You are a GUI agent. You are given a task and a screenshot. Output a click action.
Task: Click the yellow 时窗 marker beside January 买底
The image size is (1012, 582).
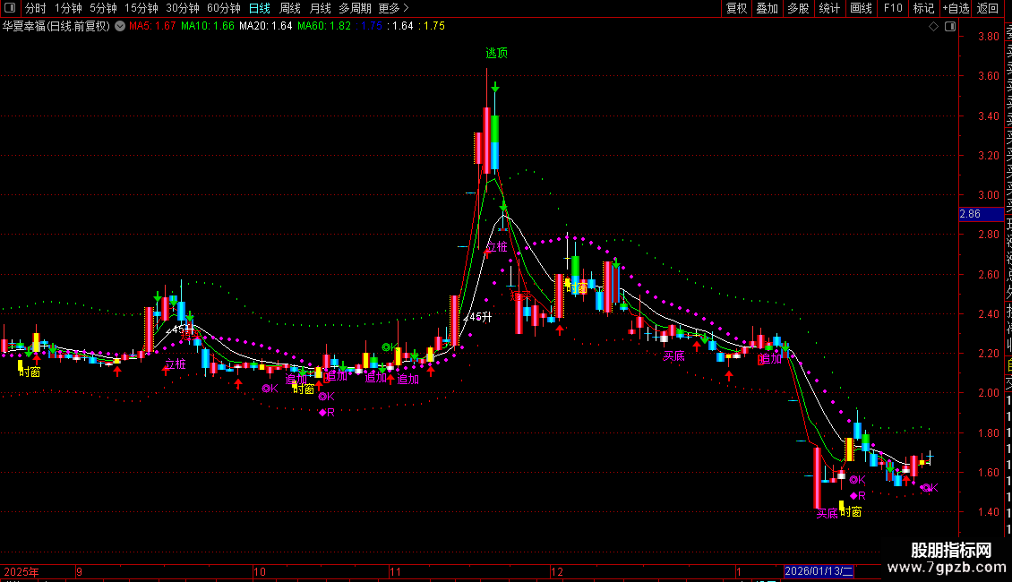point(851,511)
